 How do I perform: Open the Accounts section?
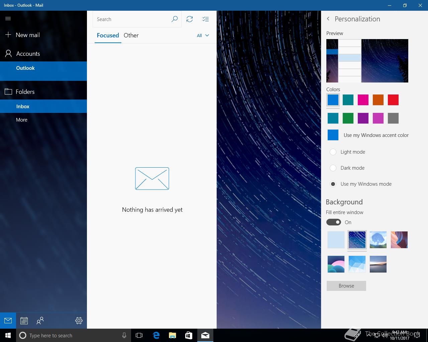(x=22, y=53)
